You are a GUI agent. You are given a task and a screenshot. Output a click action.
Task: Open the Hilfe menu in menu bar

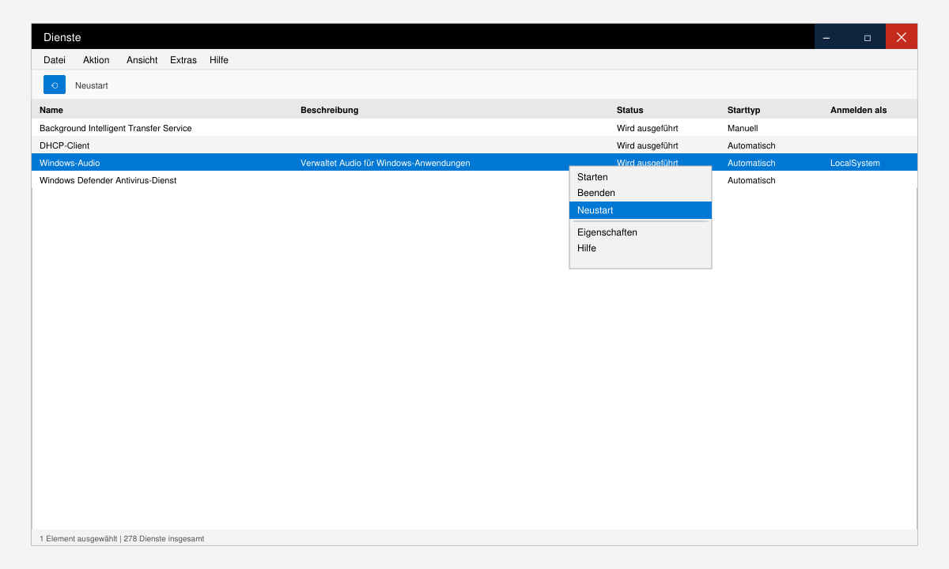[219, 60]
